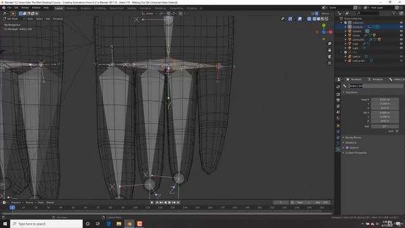Screen dimensions: 405x228
Task: Toggle snapping magnet icon
Action: click(x=168, y=13)
